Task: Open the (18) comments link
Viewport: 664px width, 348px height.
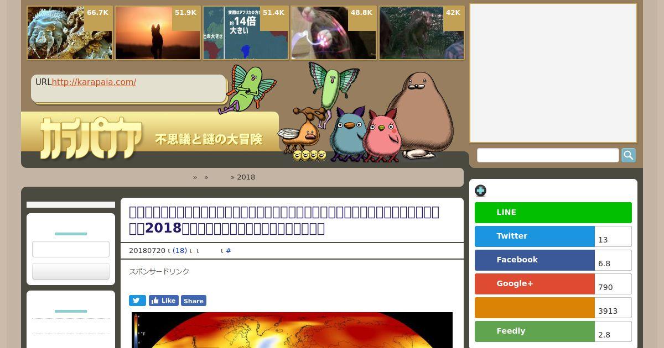Action: click(180, 251)
